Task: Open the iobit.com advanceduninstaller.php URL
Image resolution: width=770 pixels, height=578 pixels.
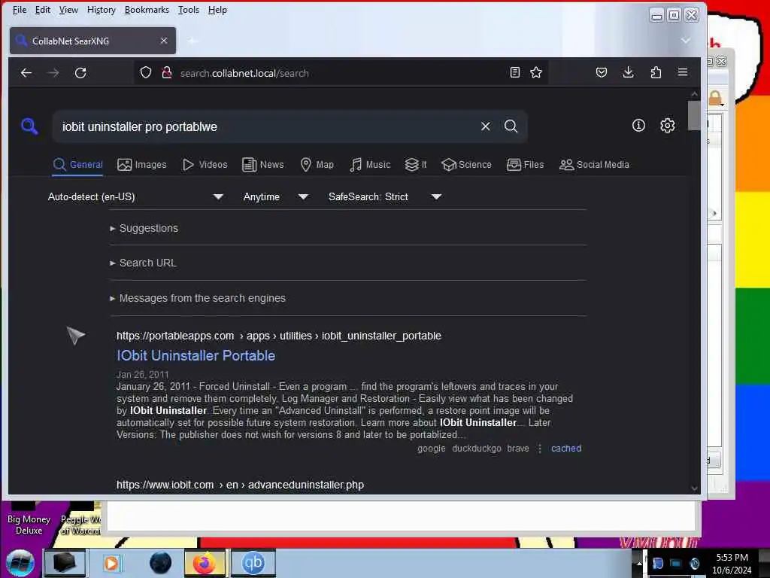Action: click(x=240, y=485)
